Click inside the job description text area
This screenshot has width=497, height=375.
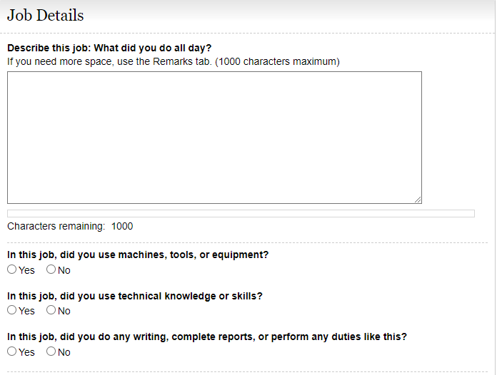pyautogui.click(x=214, y=137)
